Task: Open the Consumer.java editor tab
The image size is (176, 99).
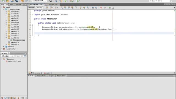Action: coord(53,5)
